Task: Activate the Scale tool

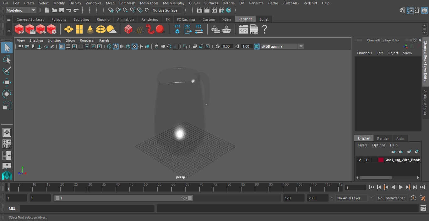Action: point(7,106)
